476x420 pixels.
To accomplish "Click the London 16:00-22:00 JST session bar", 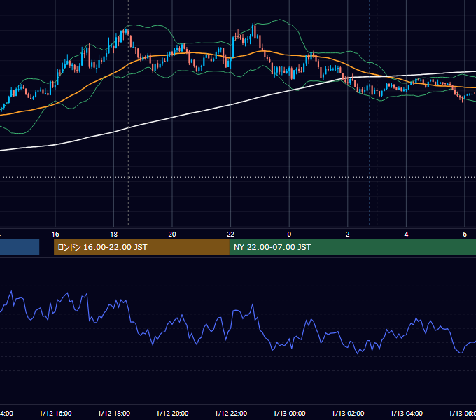I will pos(141,247).
